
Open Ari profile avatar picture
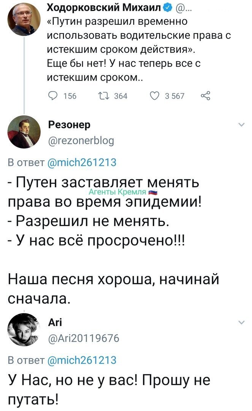tap(24, 330)
